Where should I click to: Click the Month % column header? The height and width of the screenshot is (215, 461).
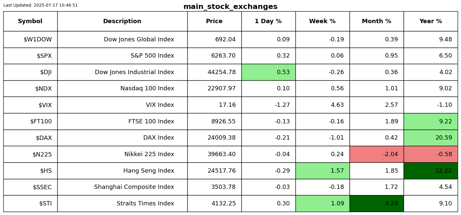tap(376, 21)
